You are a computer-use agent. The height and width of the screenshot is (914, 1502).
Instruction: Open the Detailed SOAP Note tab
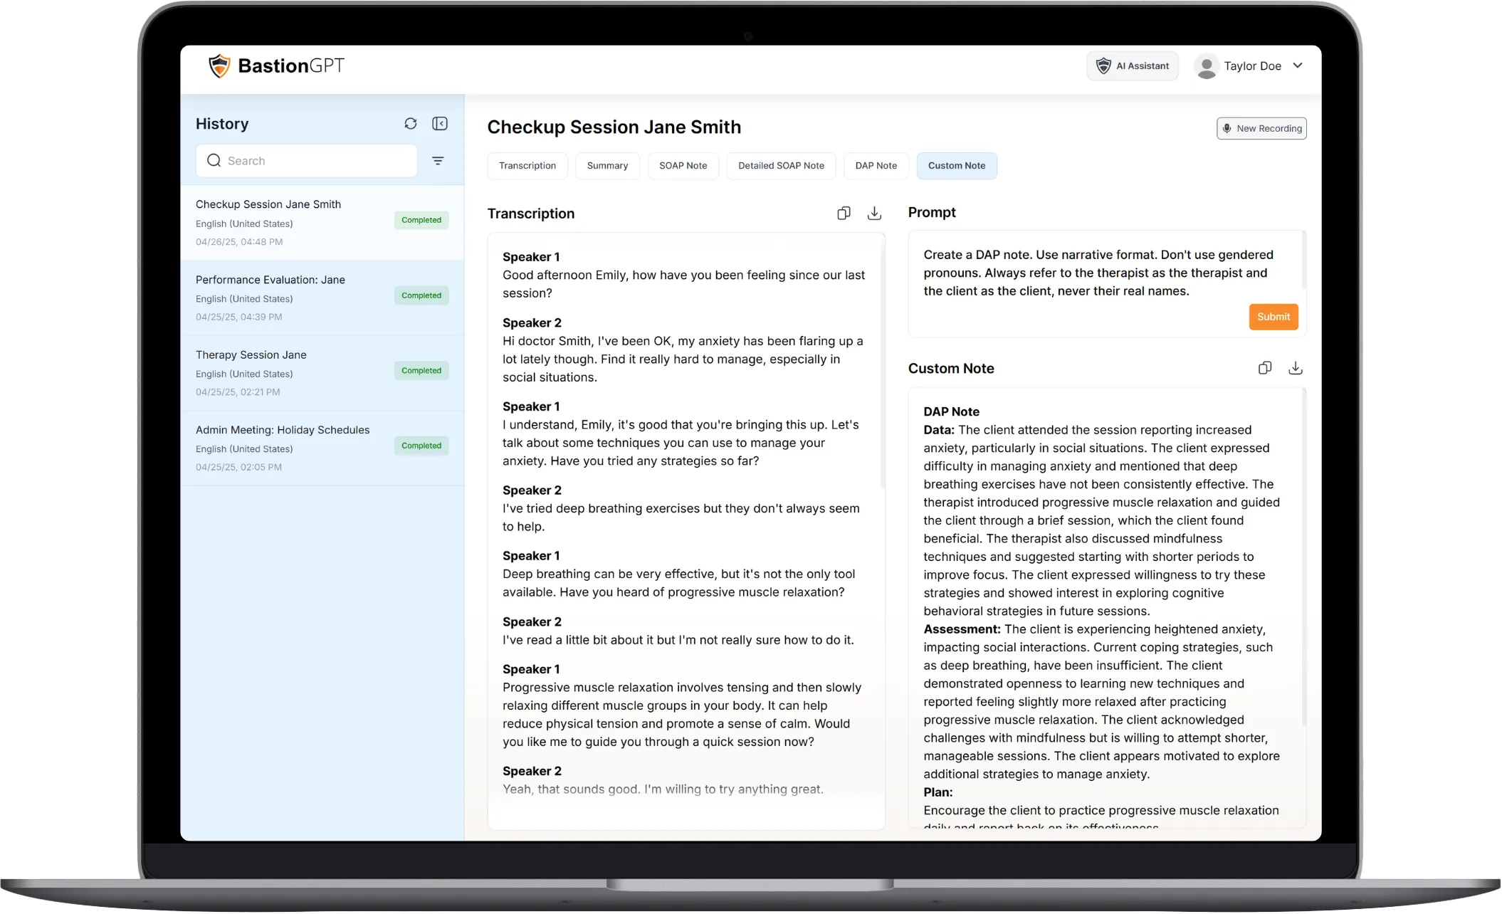(781, 166)
